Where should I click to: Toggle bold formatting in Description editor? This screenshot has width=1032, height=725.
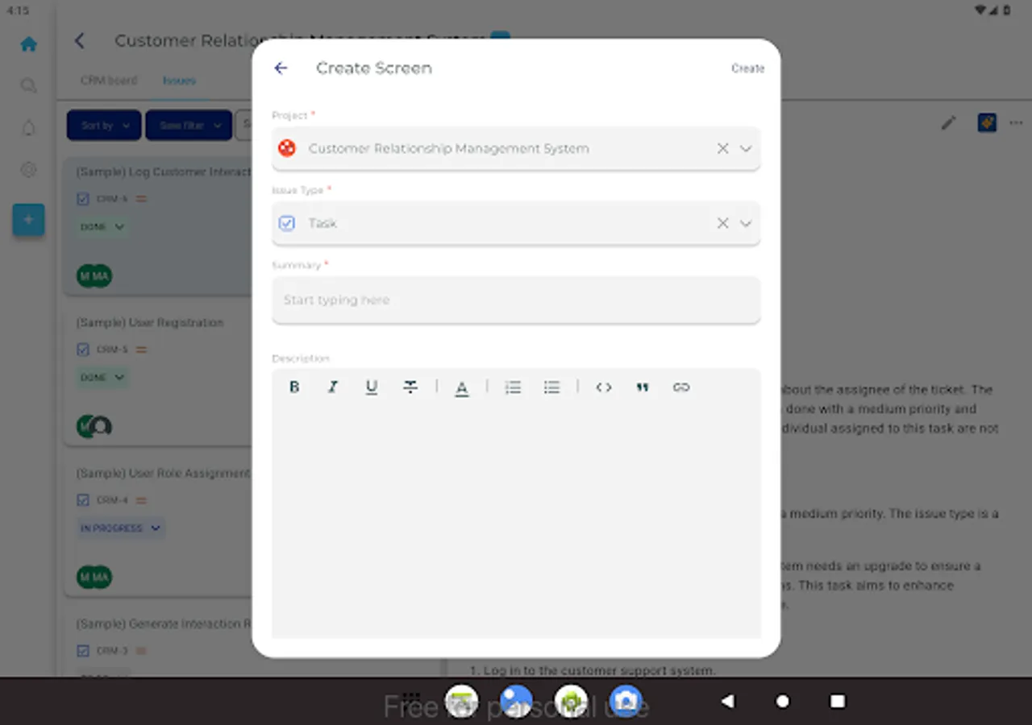(293, 387)
